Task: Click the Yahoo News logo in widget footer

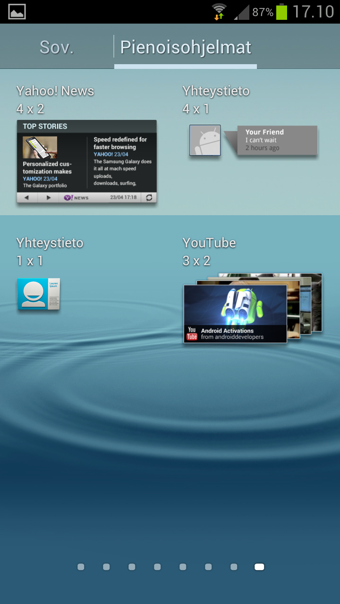Action: [x=76, y=198]
